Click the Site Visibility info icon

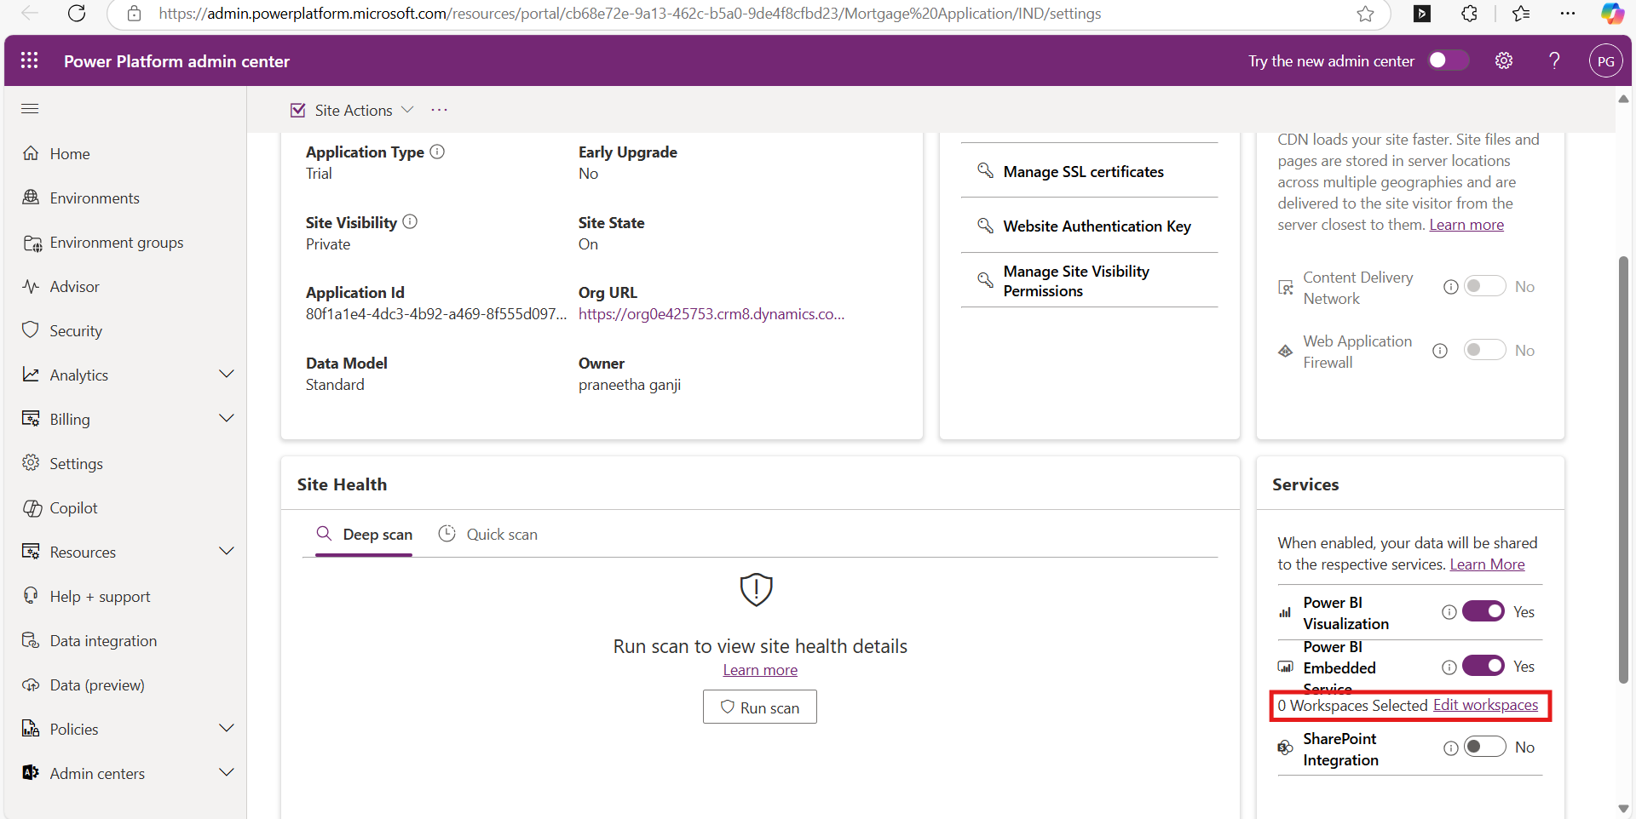coord(410,221)
